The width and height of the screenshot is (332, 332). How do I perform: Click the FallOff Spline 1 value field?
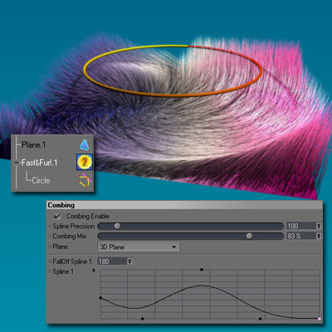point(112,261)
